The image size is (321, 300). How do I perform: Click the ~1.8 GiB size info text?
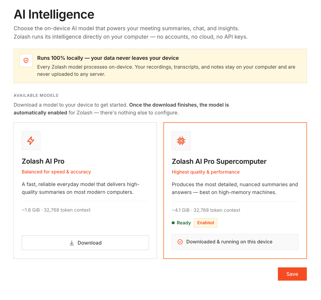pyautogui.click(x=56, y=210)
